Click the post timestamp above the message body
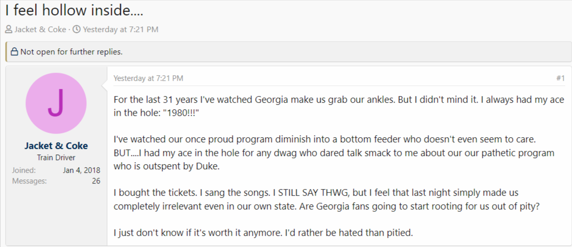Screen dimensions: 572x247 tap(148, 78)
